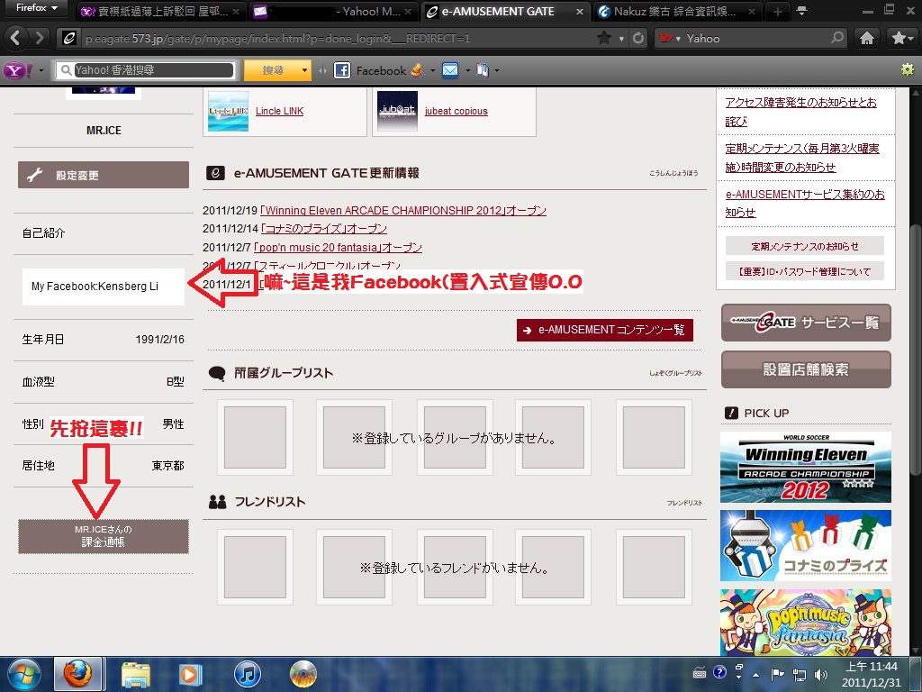The image size is (922, 692).
Task: Click the Firefox home button
Action: [867, 39]
